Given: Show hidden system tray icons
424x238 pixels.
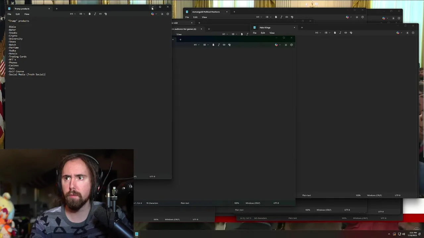Looking at the screenshot, I should click(389, 234).
